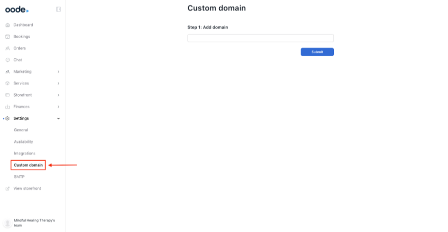Expand the Services submenu arrow
This screenshot has height=232, width=448.
(58, 84)
